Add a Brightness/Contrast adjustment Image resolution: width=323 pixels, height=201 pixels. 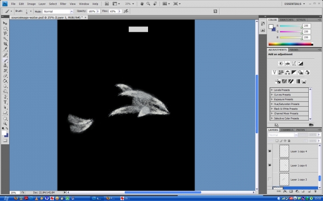pos(281,63)
